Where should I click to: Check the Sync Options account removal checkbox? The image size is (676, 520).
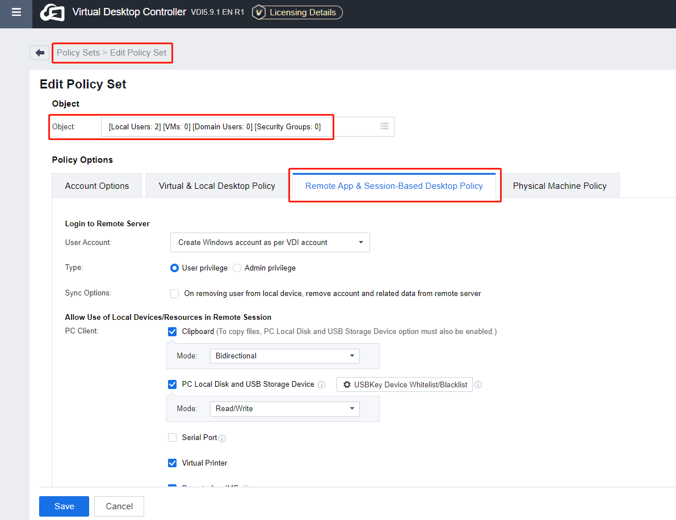[x=174, y=293]
